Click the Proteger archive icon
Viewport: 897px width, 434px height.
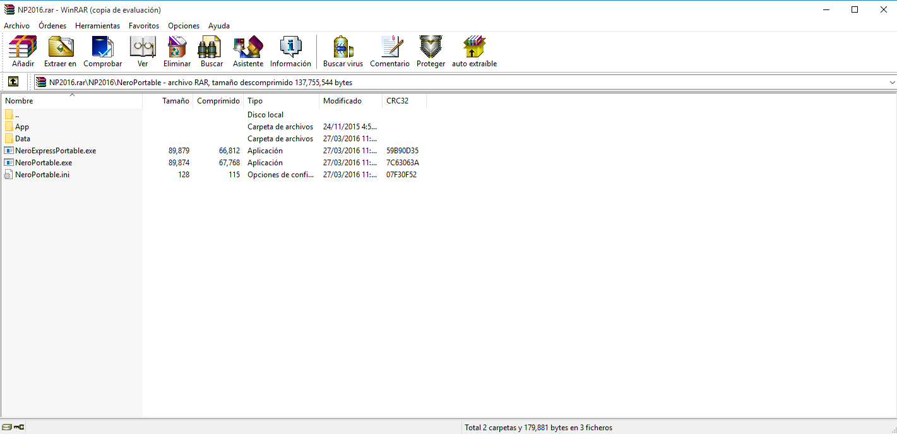(431, 47)
